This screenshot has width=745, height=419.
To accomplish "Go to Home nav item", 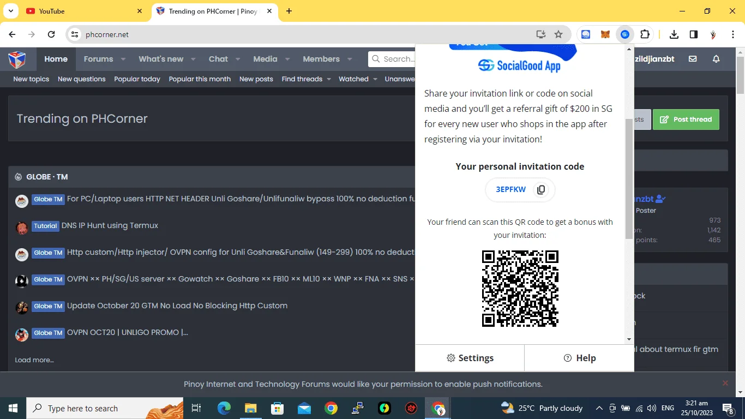I will (x=56, y=59).
